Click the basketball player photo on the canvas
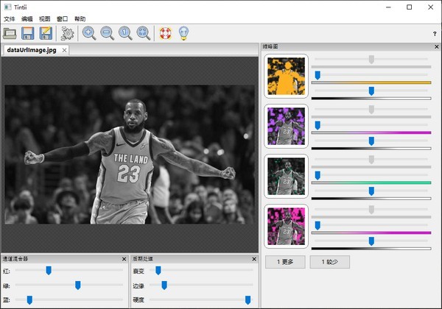The height and width of the screenshot is (309, 442). pyautogui.click(x=130, y=154)
